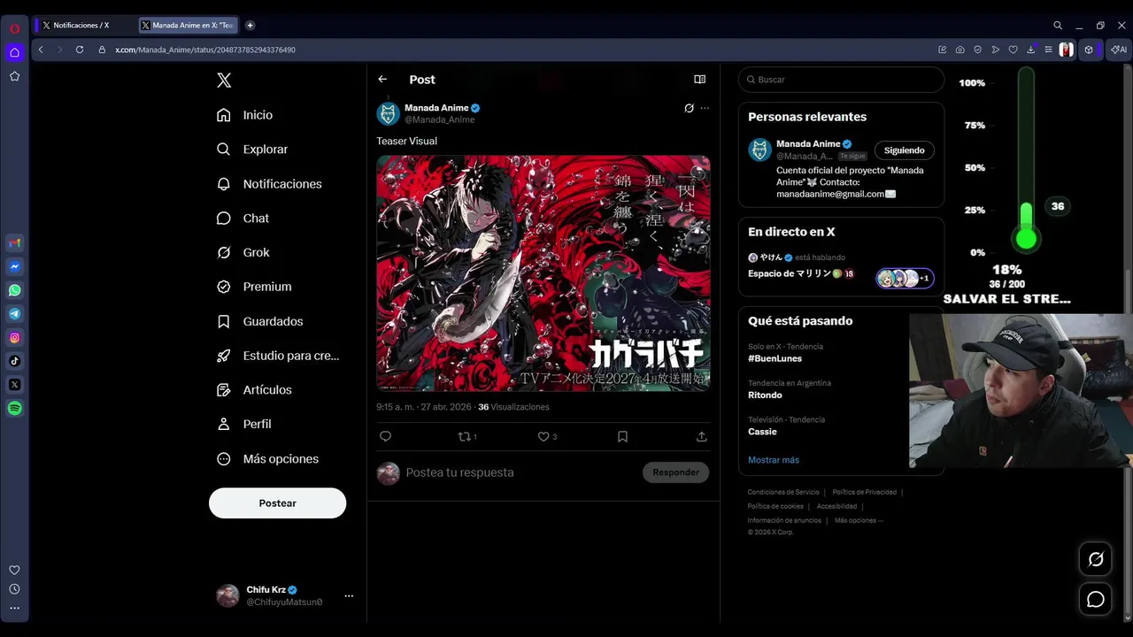Image resolution: width=1133 pixels, height=637 pixels.
Task: Open Estudio para creadores menu item
Action: point(279,356)
